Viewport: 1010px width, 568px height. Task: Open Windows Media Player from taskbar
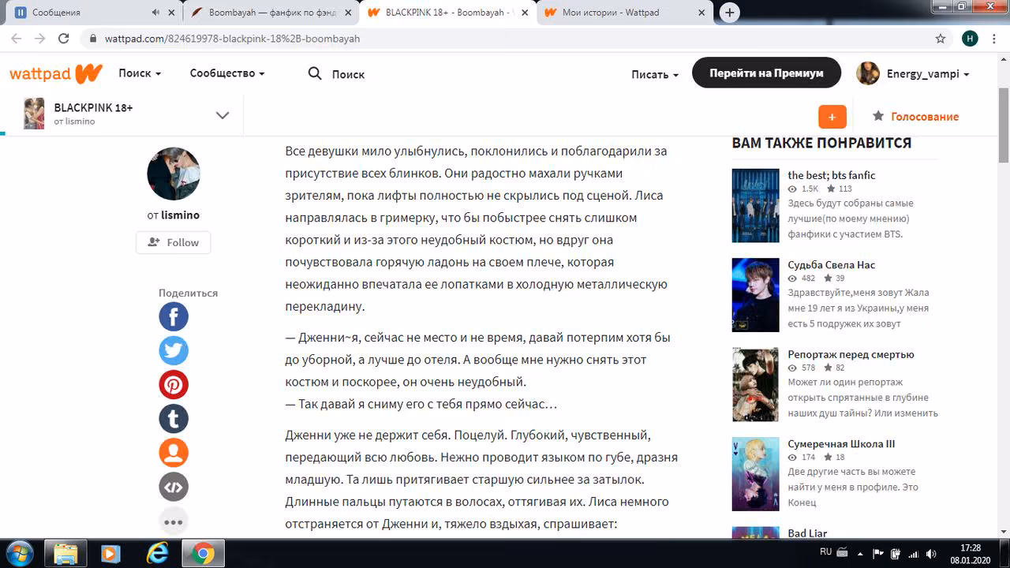point(111,554)
